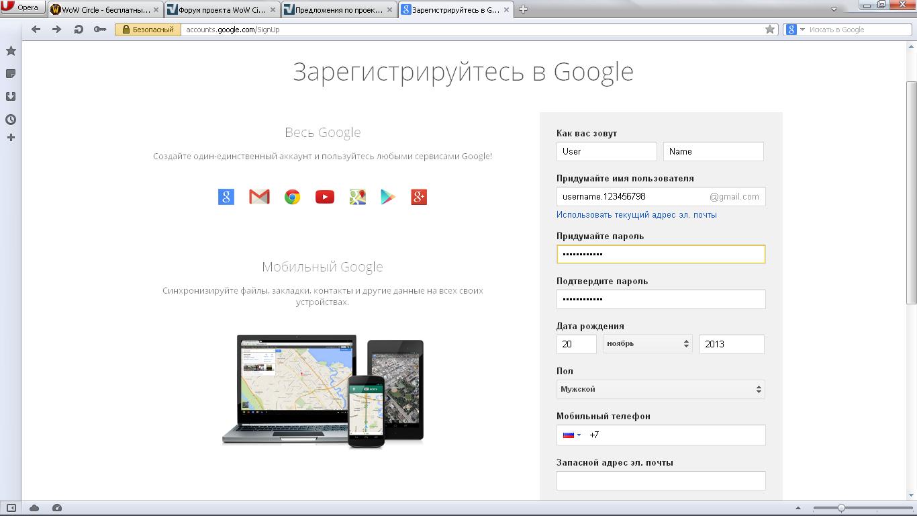Open the country flag selector for phone

point(572,435)
